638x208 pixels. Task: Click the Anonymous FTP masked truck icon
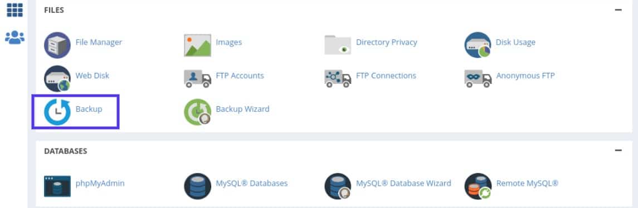click(x=478, y=78)
